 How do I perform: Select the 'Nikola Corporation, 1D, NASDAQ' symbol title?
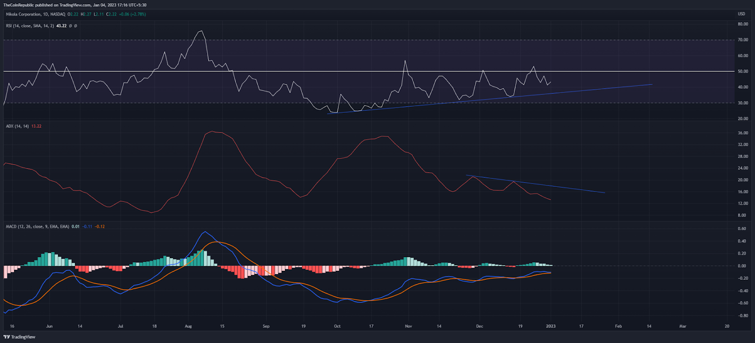tap(36, 14)
